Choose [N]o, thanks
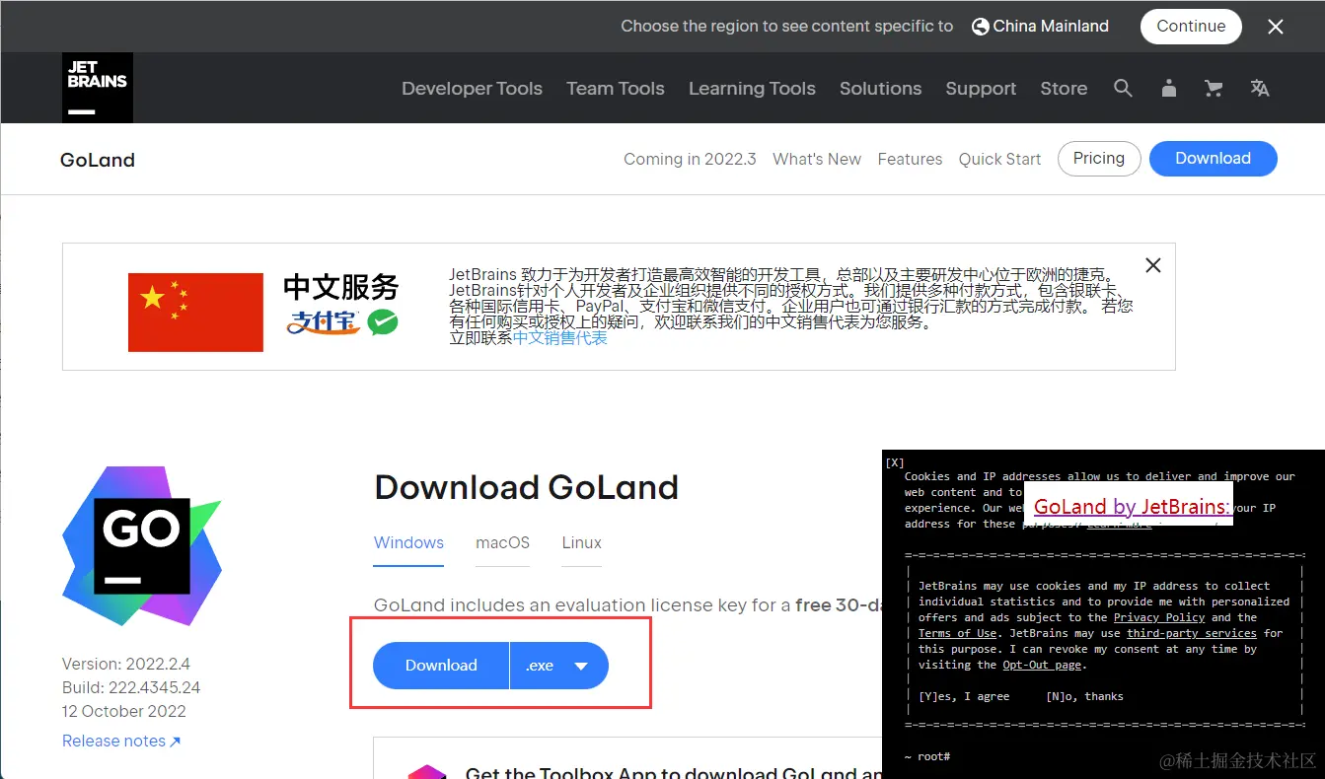 [x=1084, y=696]
